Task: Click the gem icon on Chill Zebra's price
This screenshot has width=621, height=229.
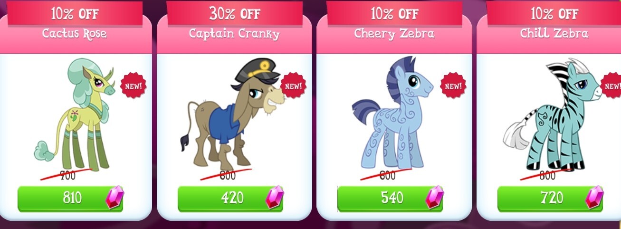Action: pyautogui.click(x=594, y=197)
